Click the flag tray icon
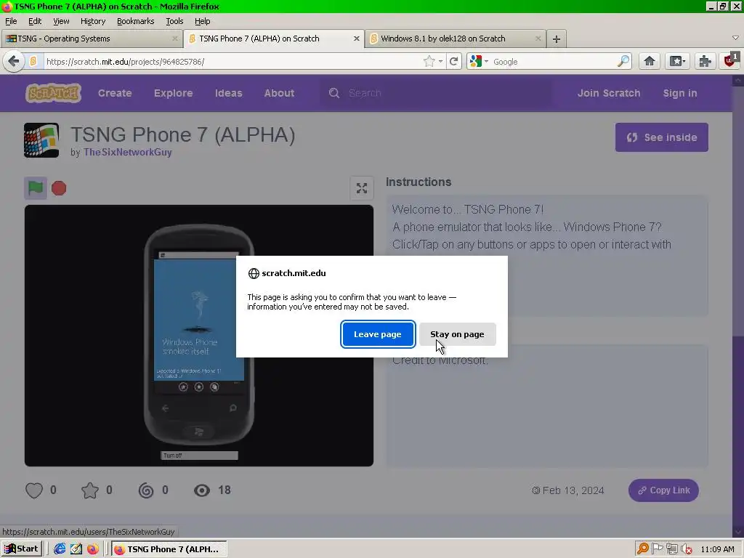 (657, 549)
